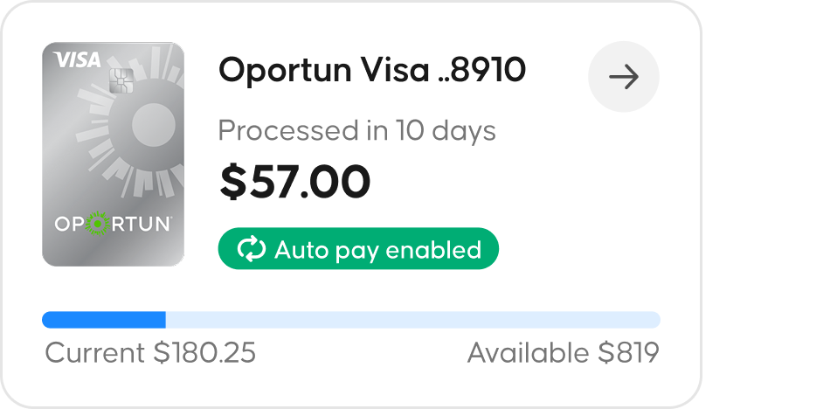Image resolution: width=837 pixels, height=409 pixels.
Task: Click the light unfilled part of the balance bar
Action: (412, 319)
